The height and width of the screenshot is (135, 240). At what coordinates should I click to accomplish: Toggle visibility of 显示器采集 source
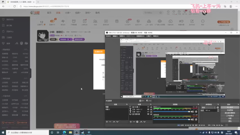[x=148, y=114]
